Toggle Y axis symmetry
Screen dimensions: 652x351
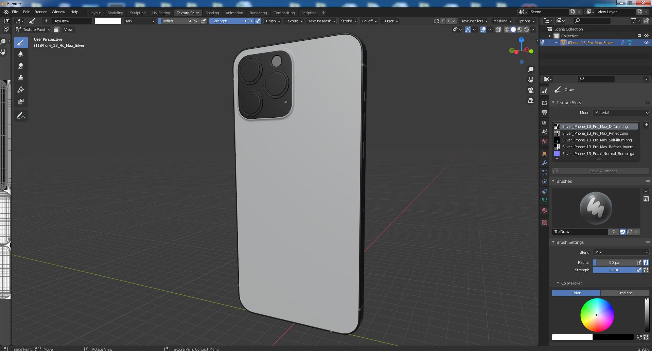(448, 21)
